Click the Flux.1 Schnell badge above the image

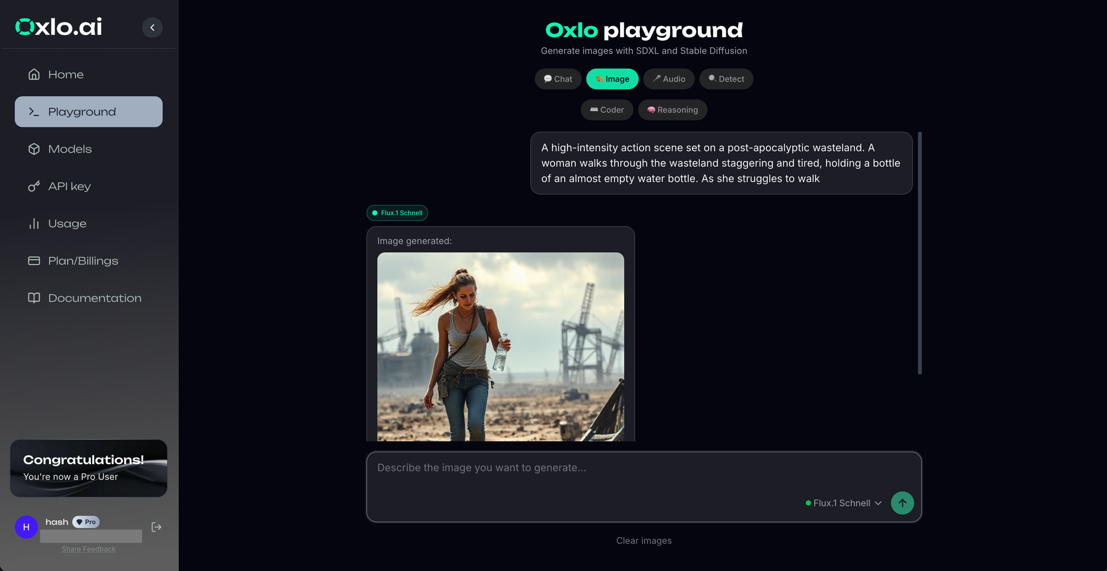(397, 213)
